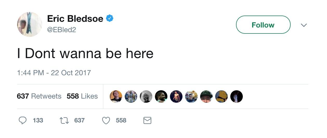This screenshot has height=138, width=327.
Task: Click the tweet text "I Dont wanna be here"
Action: 85,53
